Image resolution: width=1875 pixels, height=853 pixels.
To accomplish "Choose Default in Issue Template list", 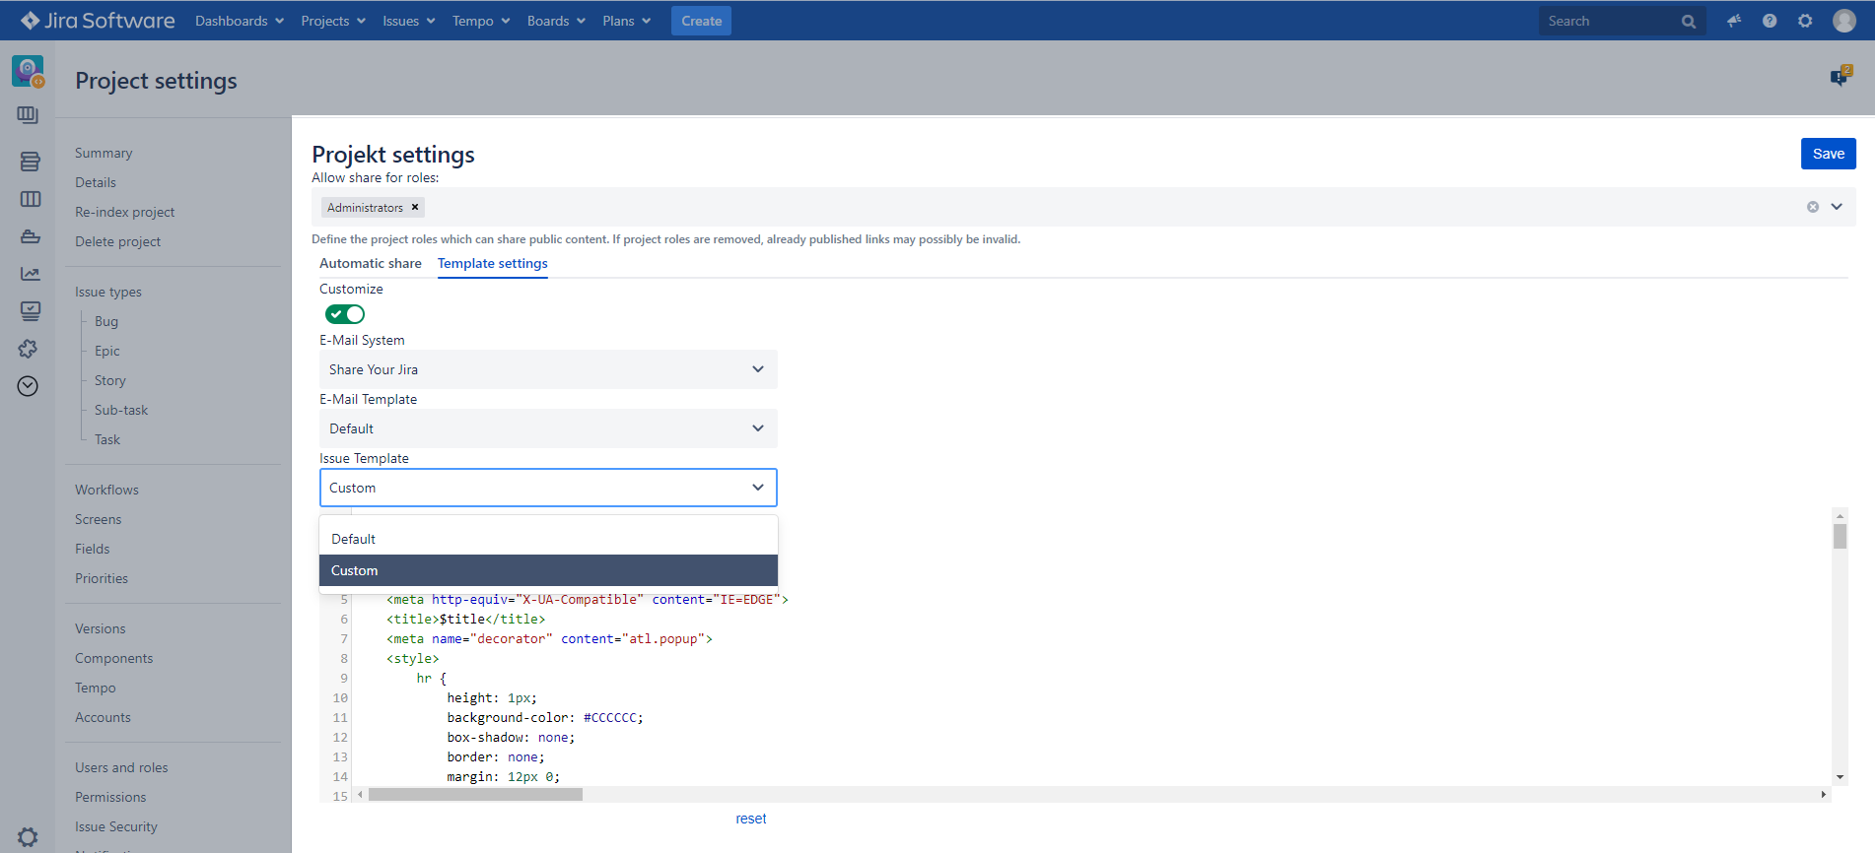I will click(x=354, y=539).
